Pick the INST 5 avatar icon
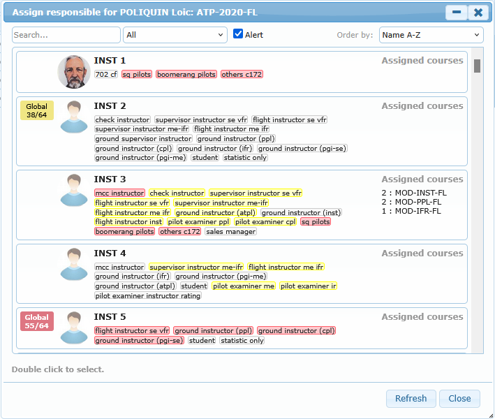Viewport: 495px width, 419px height. pos(74,328)
